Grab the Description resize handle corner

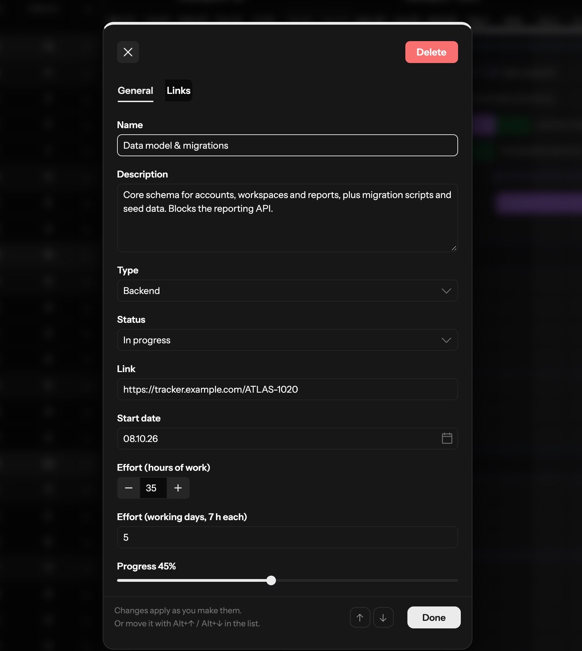(454, 248)
